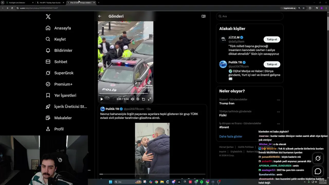Viewport: 329px width, 185px height.
Task: Open Windows Start menu
Action: tap(111, 182)
